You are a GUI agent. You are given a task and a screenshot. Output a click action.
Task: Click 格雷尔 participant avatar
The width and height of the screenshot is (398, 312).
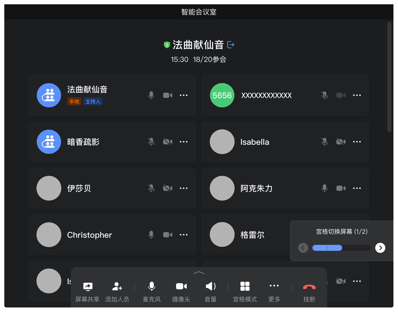pos(222,234)
